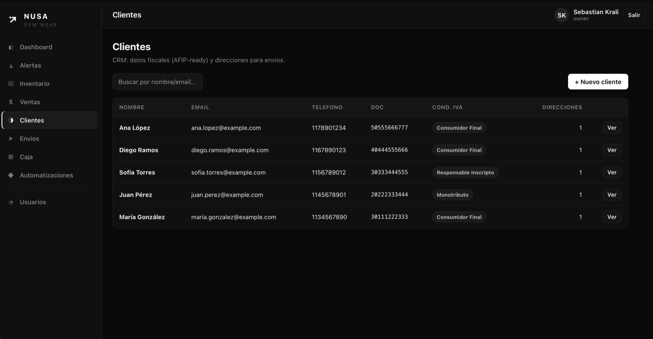Click Ana López's Consumidor Final badge
This screenshot has width=653, height=339.
pos(459,128)
